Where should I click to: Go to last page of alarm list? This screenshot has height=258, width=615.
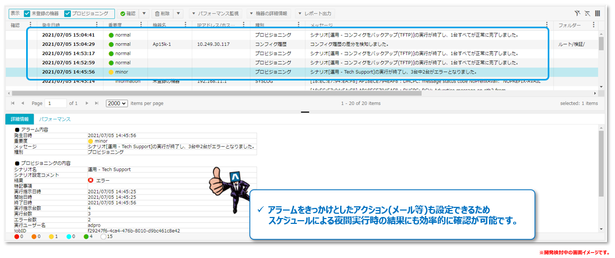[x=97, y=103]
